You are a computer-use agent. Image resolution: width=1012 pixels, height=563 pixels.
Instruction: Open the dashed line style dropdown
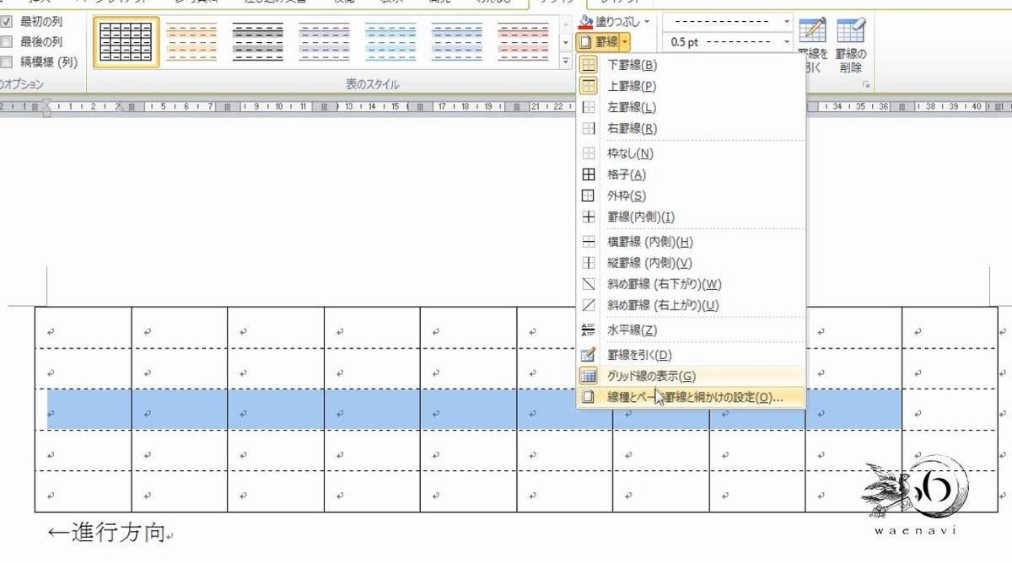tap(788, 19)
